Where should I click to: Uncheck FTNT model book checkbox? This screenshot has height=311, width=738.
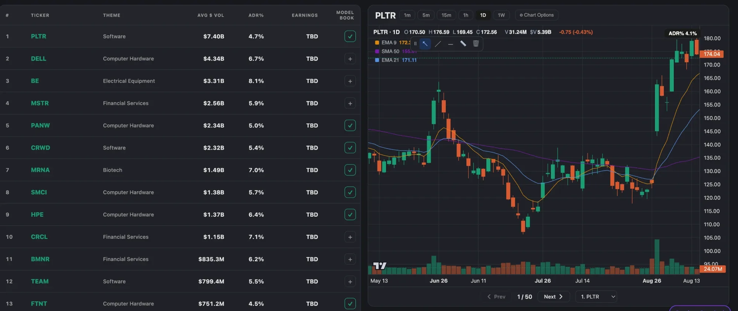(350, 304)
